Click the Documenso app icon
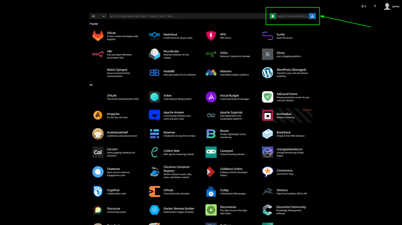402x225 pixels. [x=211, y=210]
